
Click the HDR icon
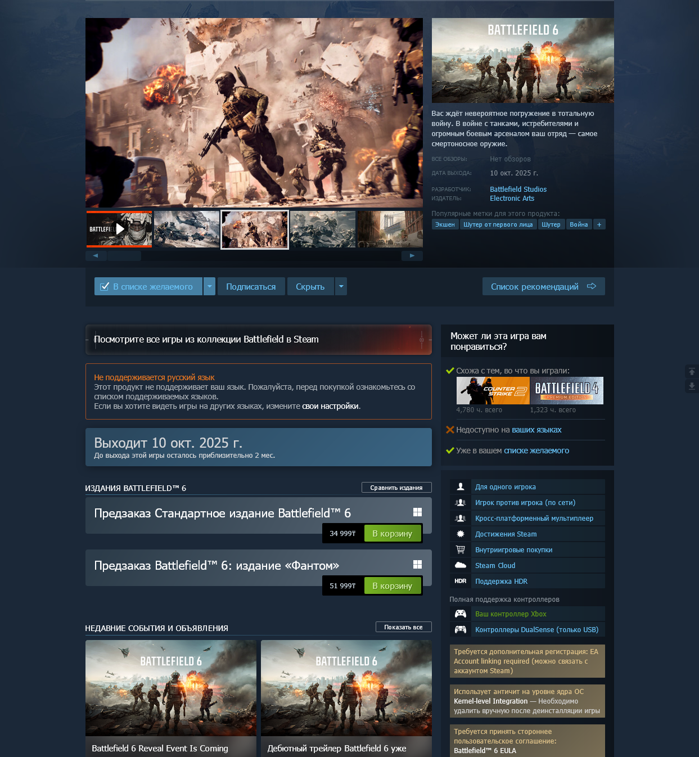point(461,581)
